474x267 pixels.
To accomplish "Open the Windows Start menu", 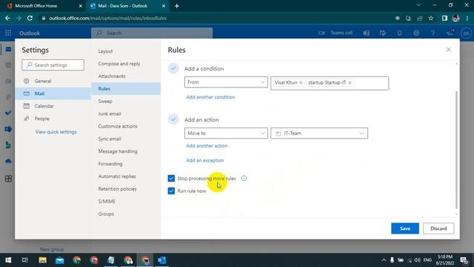I will 8,260.
